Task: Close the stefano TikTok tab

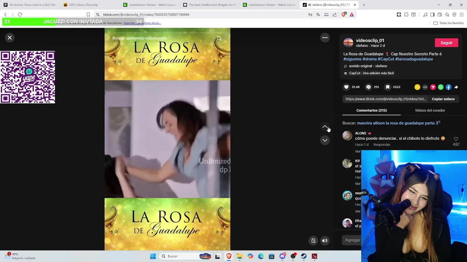Action: [355, 5]
